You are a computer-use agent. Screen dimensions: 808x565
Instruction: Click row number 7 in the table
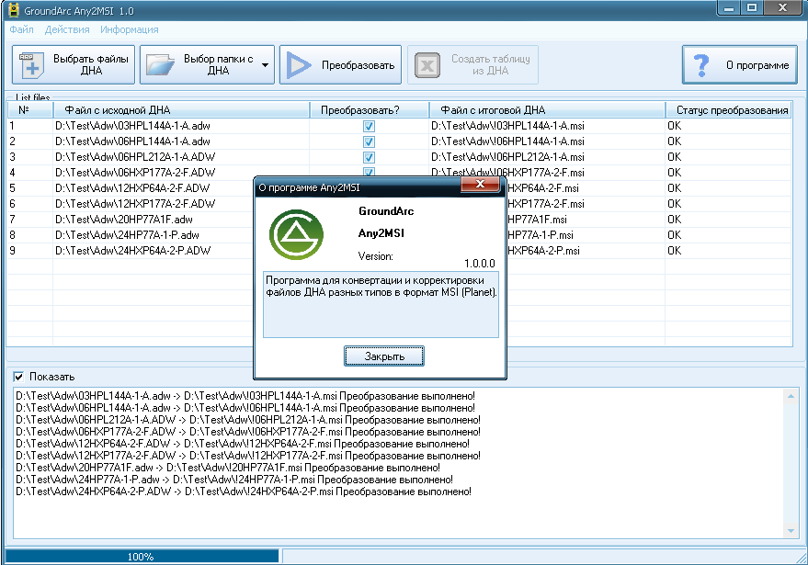pyautogui.click(x=12, y=220)
